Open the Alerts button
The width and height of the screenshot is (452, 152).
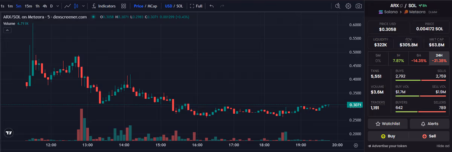(x=429, y=123)
